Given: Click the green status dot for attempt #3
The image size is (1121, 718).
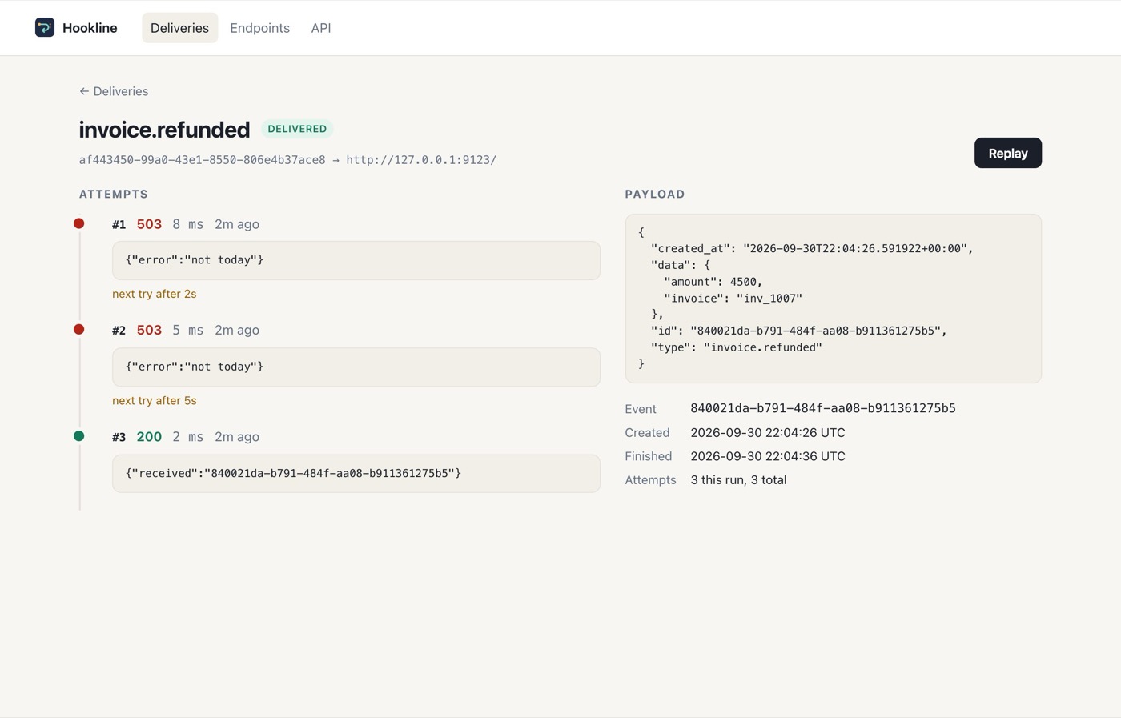Looking at the screenshot, I should point(79,436).
